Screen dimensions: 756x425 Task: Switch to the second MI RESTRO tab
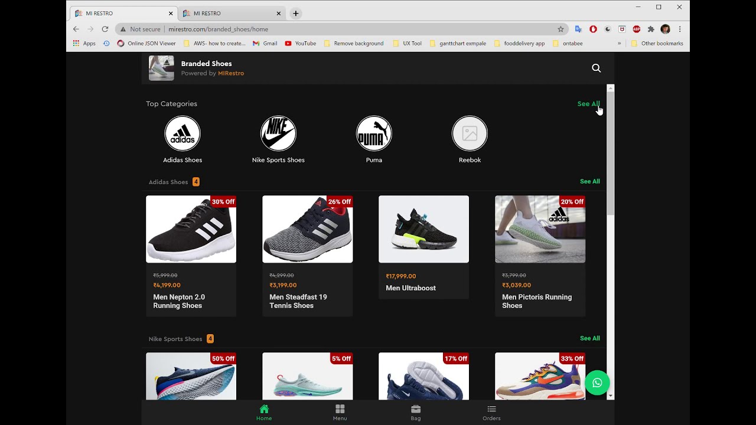[232, 13]
